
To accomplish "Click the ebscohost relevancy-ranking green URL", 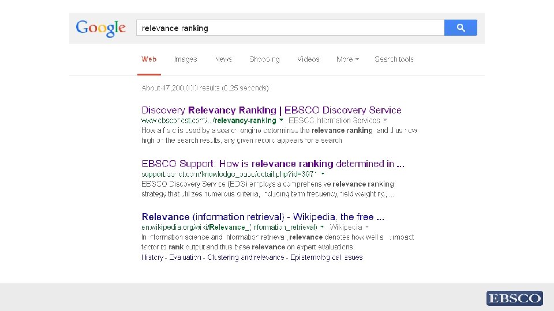I will pyautogui.click(x=209, y=120).
